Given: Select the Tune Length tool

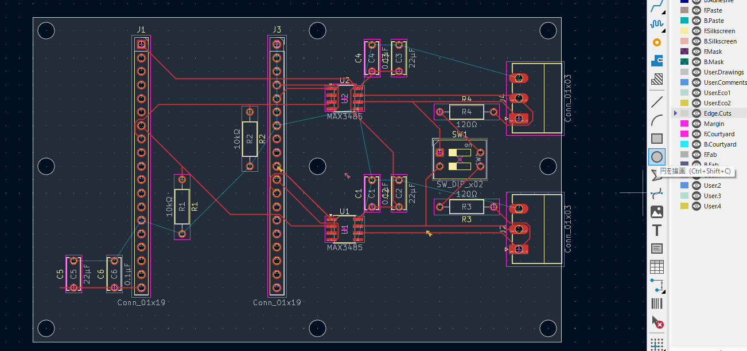Looking at the screenshot, I should (x=657, y=24).
